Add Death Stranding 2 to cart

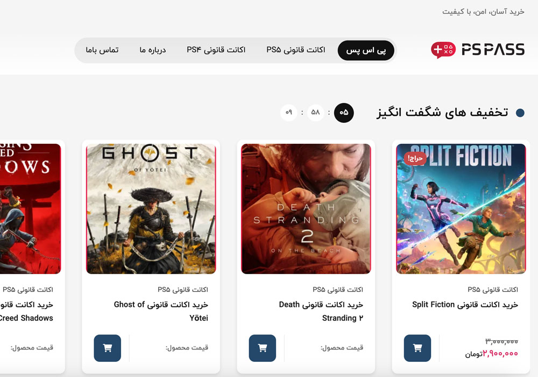point(263,348)
